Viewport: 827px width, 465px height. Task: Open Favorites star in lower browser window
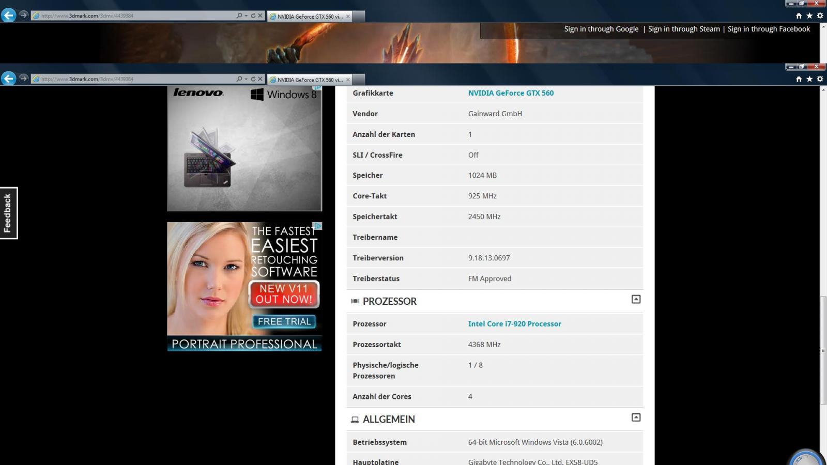(x=809, y=79)
